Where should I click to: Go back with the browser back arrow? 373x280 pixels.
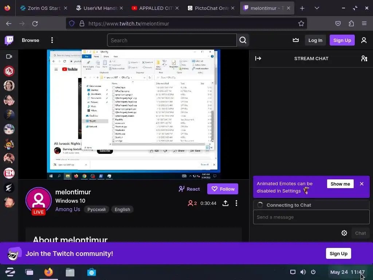pos(9,24)
